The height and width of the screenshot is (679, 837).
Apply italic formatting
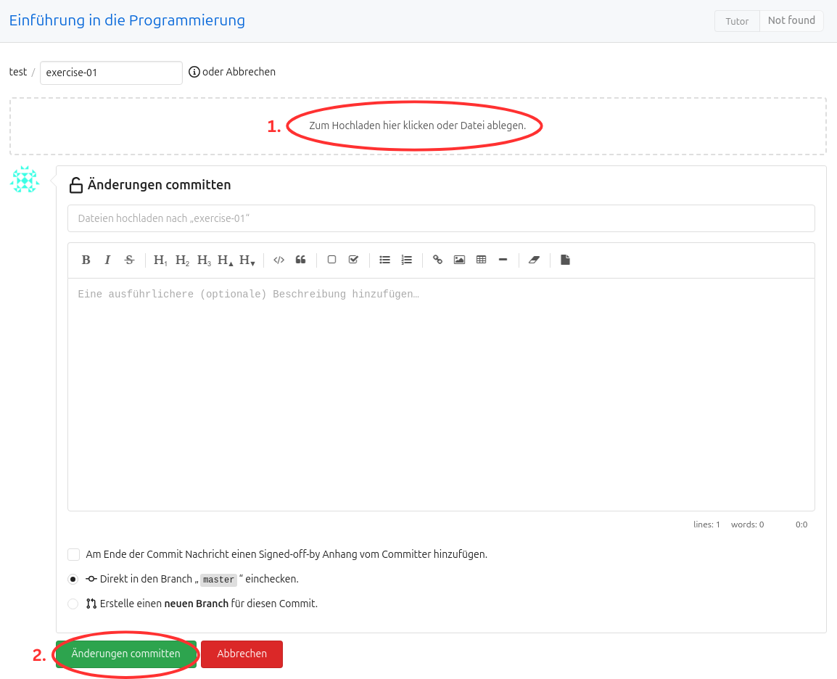click(107, 259)
